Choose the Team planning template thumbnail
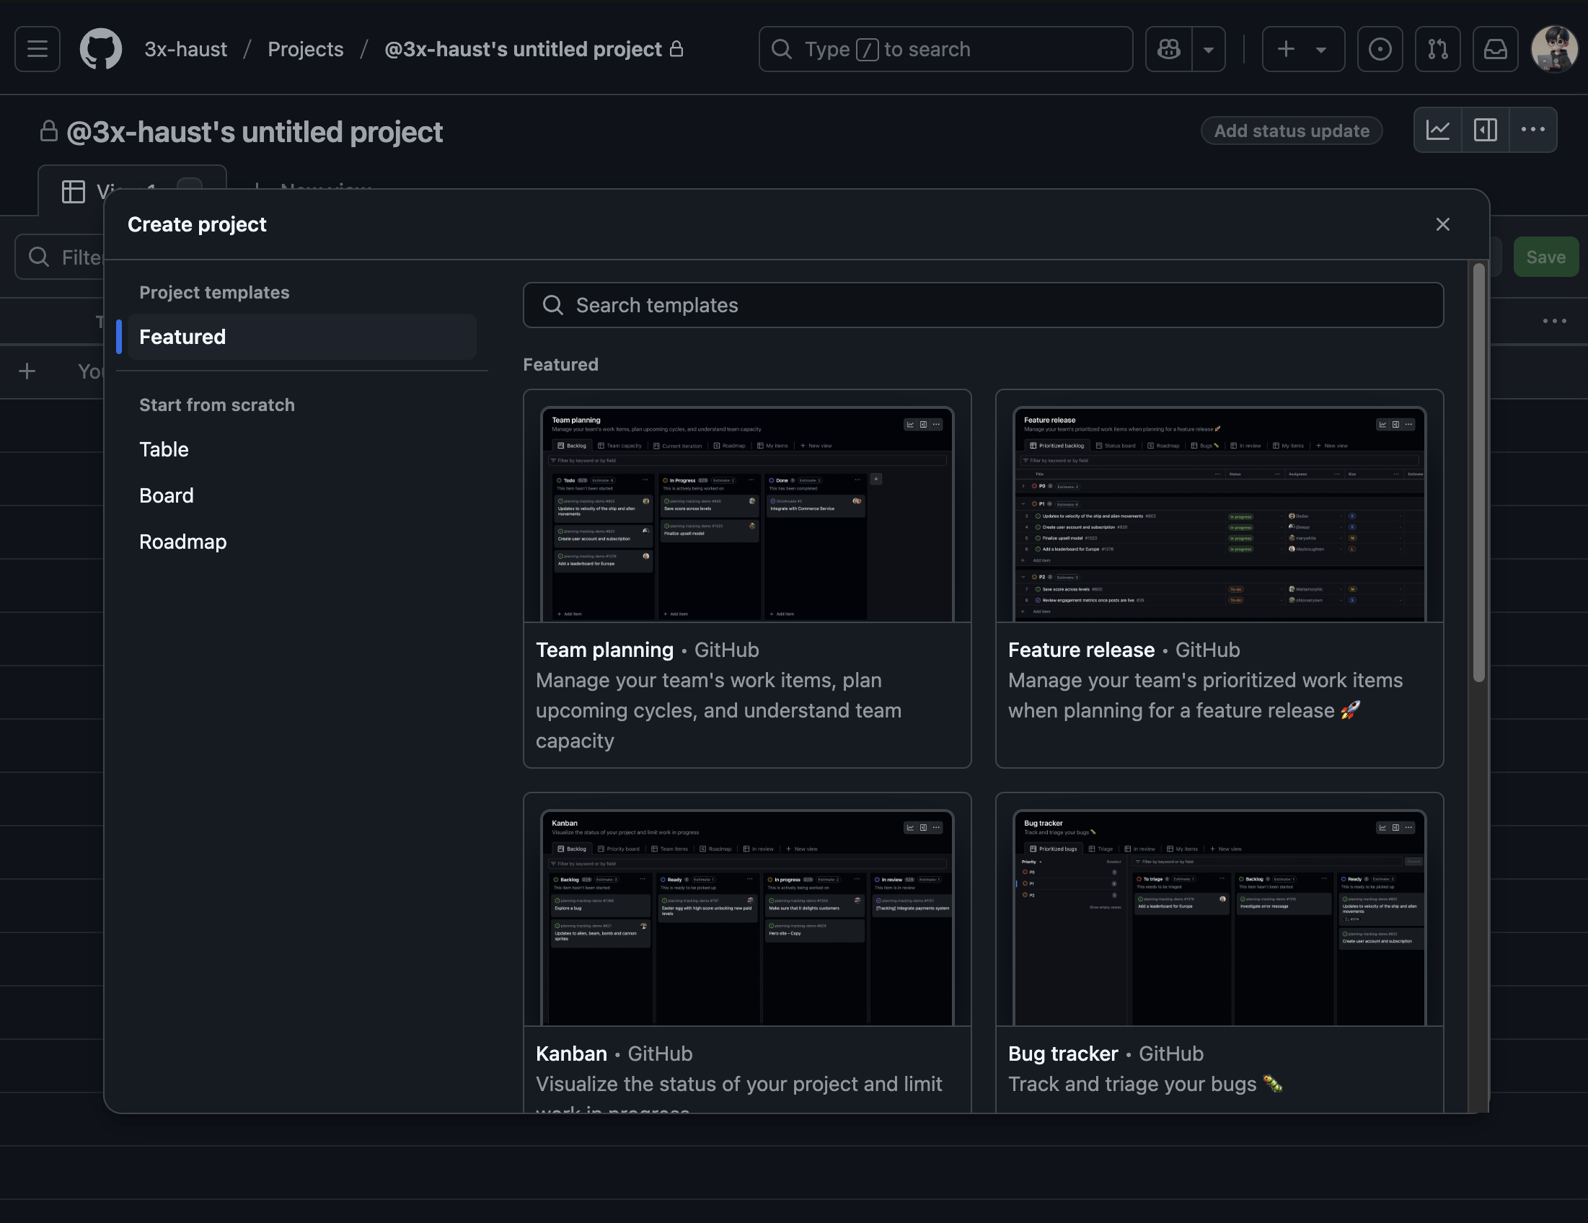 tap(746, 513)
